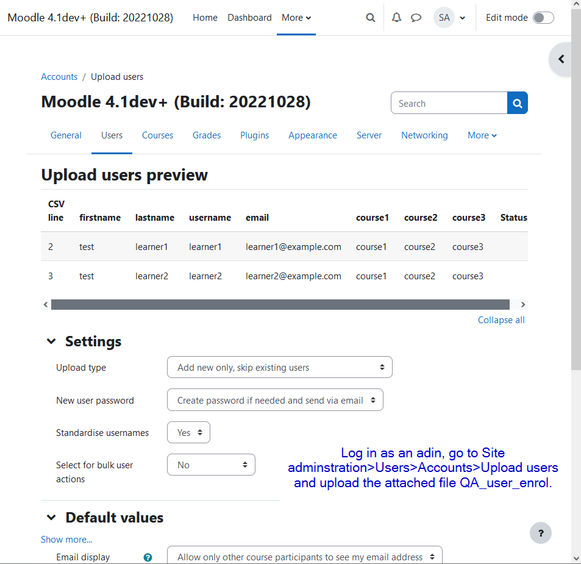581x564 pixels.
Task: Open the New user password dropdown
Action: coord(275,400)
